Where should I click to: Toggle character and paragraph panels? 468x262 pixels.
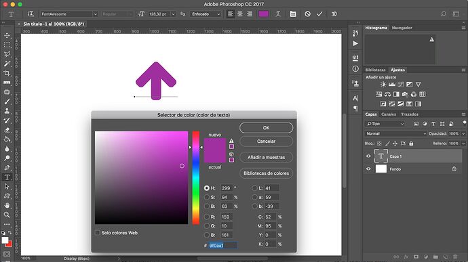click(x=293, y=14)
